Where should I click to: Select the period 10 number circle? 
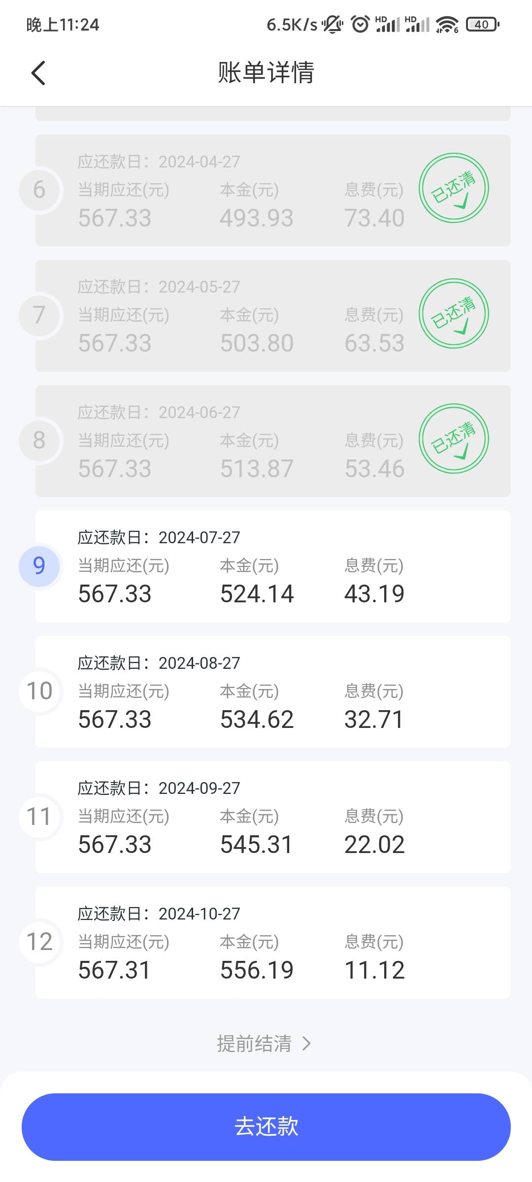39,691
